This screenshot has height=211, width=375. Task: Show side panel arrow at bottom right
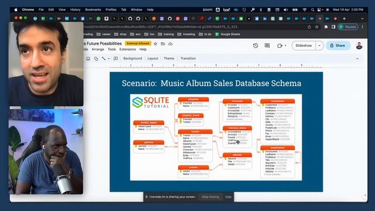(365, 195)
